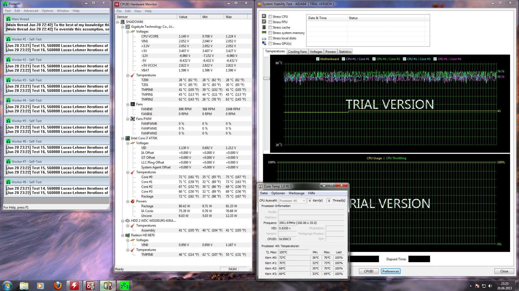Open Windows Explorer from the taskbar
519x291 pixels.
click(x=24, y=286)
